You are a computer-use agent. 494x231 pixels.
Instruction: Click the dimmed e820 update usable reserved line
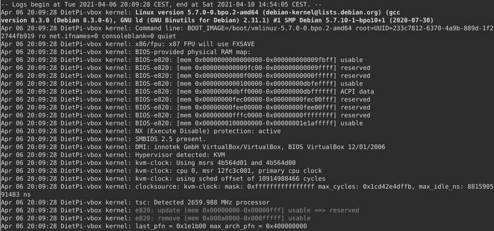pyautogui.click(x=180, y=210)
